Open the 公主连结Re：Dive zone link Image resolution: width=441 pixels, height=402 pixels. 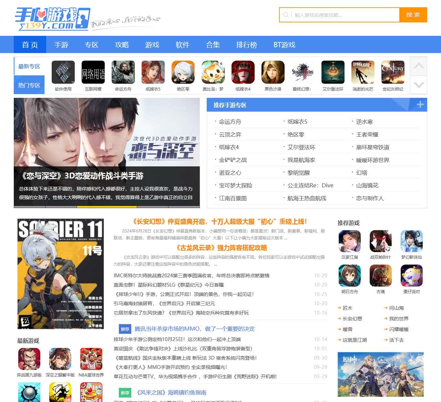point(310,185)
